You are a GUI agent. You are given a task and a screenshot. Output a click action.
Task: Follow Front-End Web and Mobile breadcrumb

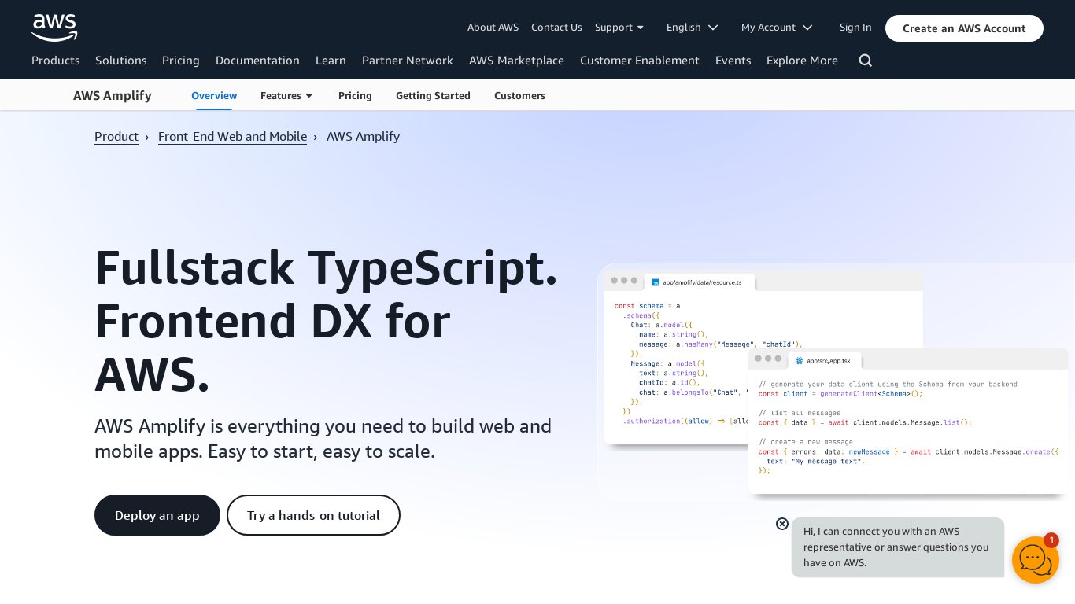tap(232, 137)
